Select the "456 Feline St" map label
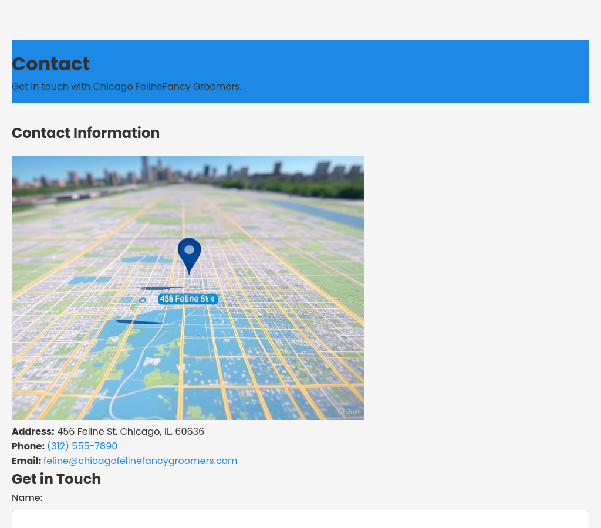Image resolution: width=601 pixels, height=528 pixels. tap(188, 299)
